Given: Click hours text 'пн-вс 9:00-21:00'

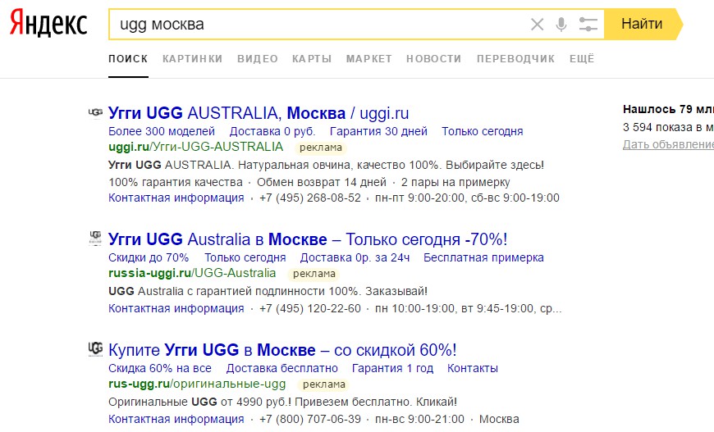Looking at the screenshot, I should 420,419.
